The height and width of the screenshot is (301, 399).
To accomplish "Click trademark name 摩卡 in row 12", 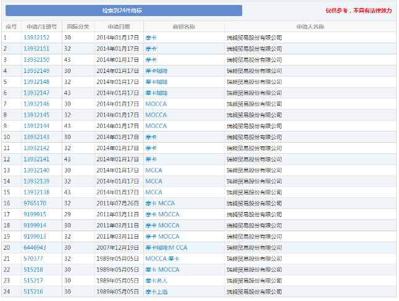I will (x=151, y=159).
